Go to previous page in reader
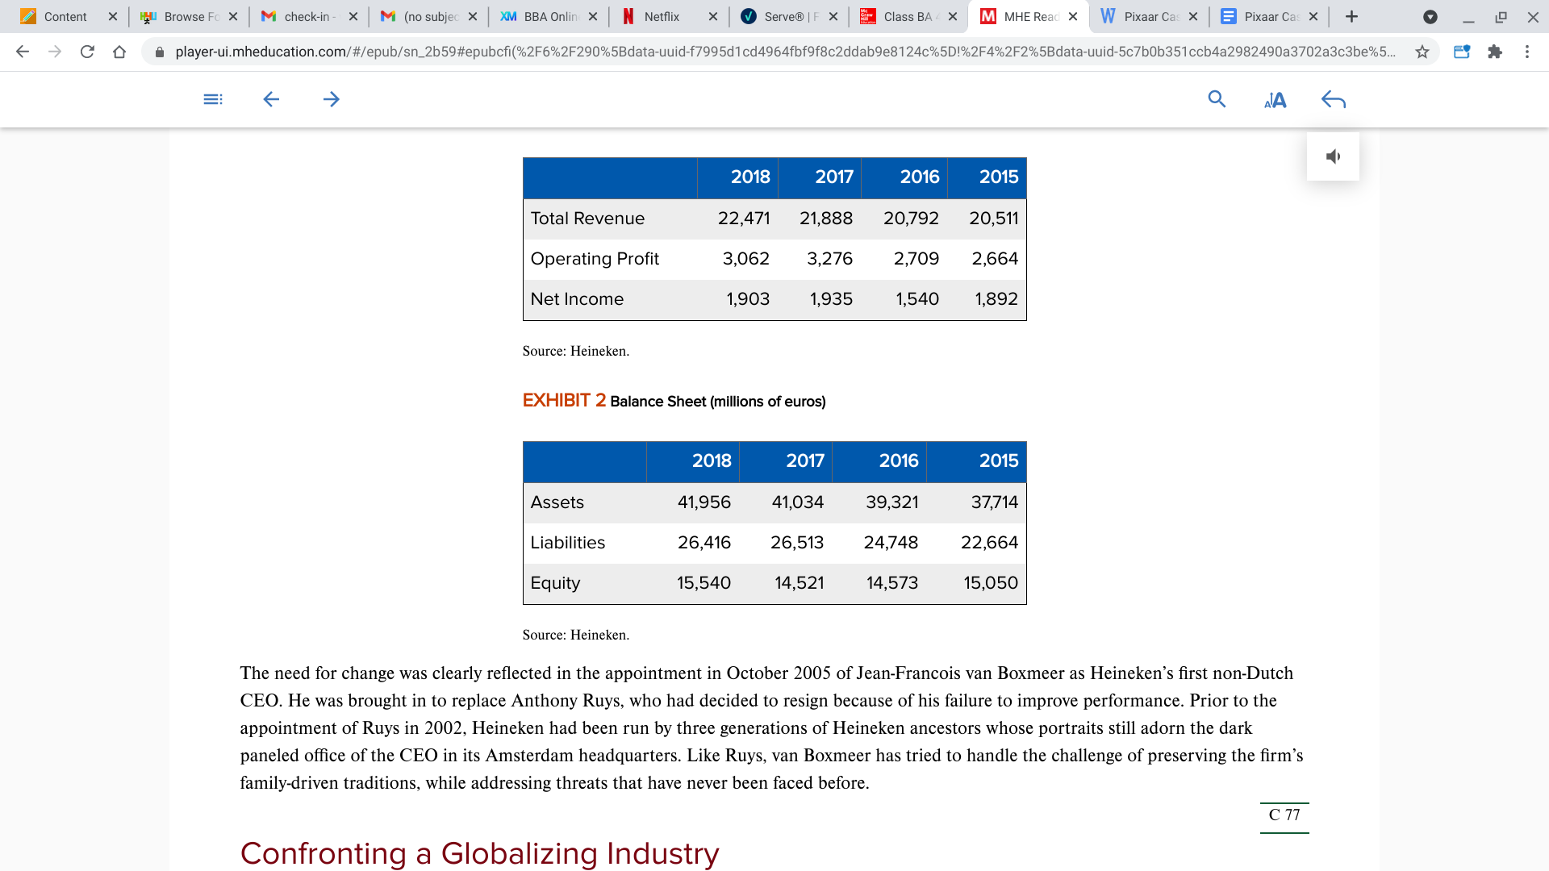This screenshot has height=871, width=1549. tap(271, 99)
